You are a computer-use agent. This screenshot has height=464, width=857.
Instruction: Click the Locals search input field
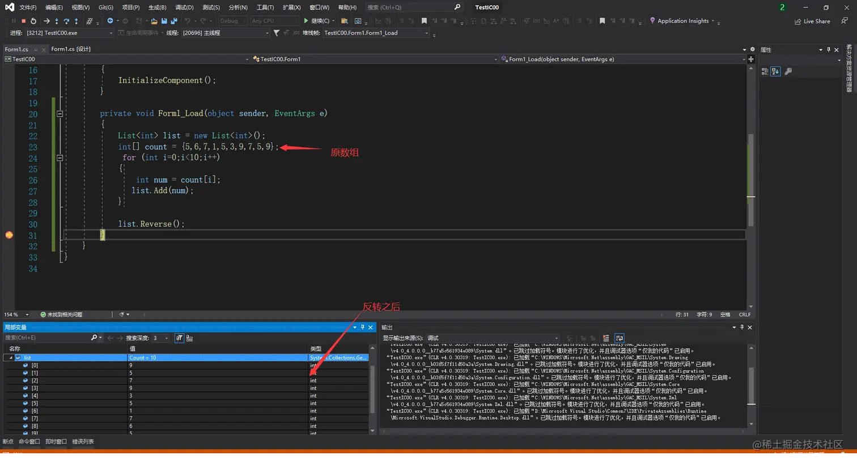(x=47, y=338)
